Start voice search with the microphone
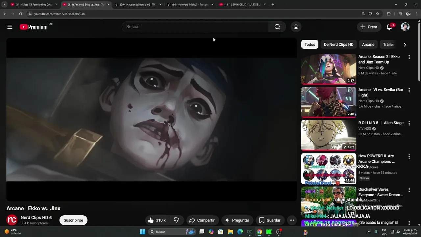This screenshot has height=237, width=421. click(296, 27)
